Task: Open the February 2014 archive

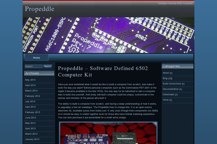Action: coord(33,96)
